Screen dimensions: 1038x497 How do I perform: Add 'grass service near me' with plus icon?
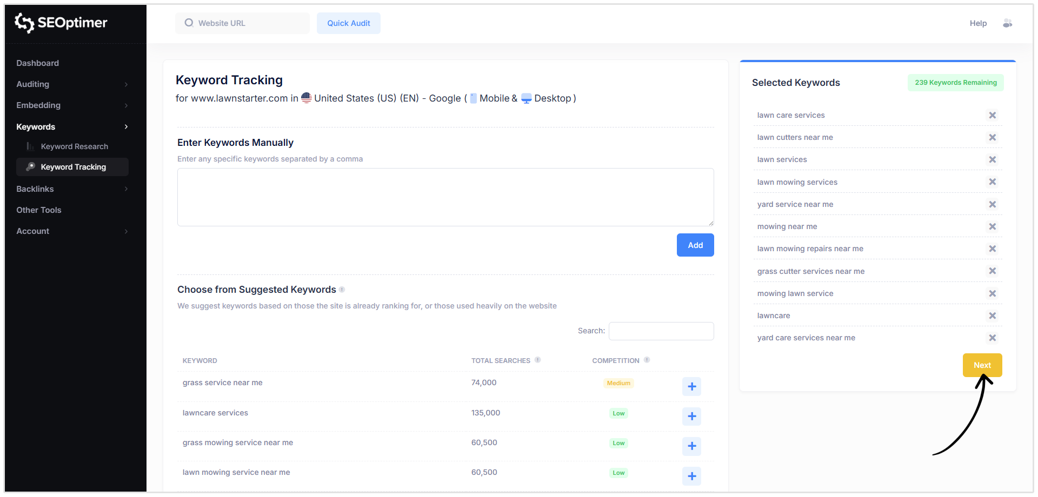coord(691,386)
